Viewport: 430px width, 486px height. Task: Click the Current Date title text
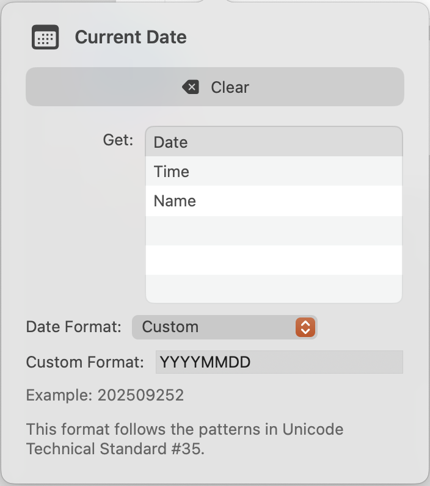pyautogui.click(x=131, y=37)
